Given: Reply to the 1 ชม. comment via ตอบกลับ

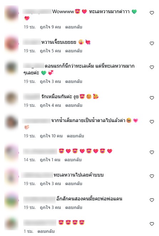Looking at the screenshot, I should (46, 231).
